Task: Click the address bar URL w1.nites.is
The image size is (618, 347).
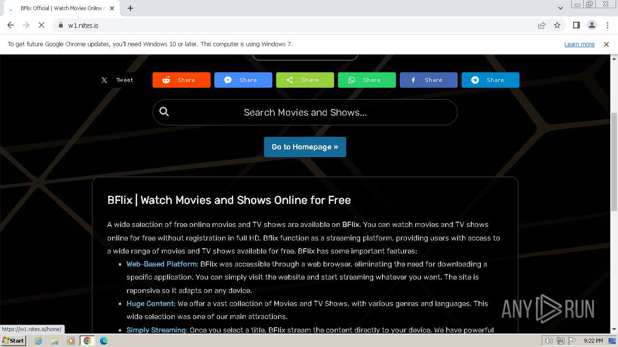Action: click(83, 26)
